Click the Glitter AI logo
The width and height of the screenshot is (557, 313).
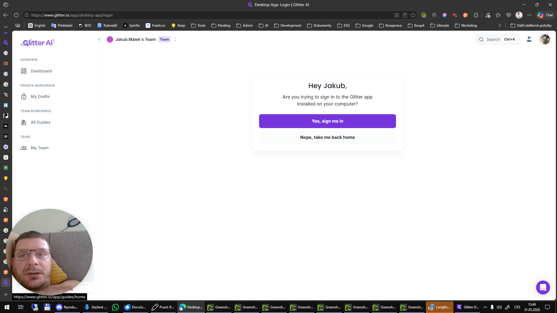coord(38,43)
